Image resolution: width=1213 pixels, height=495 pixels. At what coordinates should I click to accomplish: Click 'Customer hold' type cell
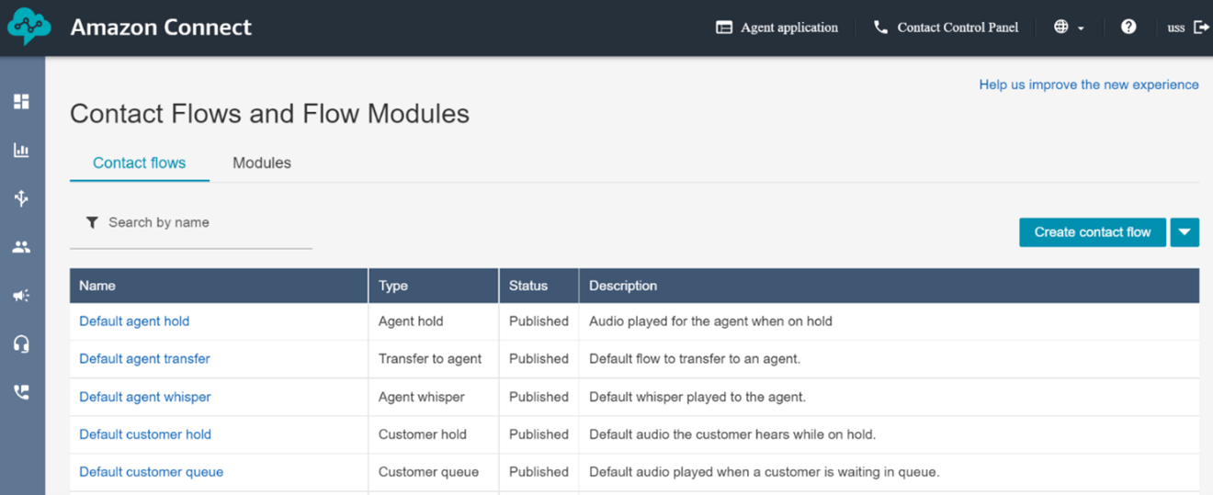[x=423, y=434]
